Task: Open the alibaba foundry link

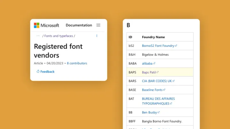Action: click(147, 63)
